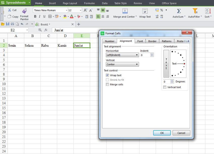Toggle the Wrap text checkbox
The width and height of the screenshot is (214, 154).
click(107, 75)
